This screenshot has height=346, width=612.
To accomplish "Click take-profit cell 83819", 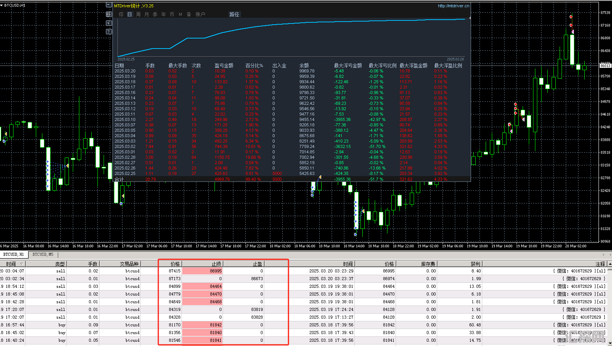I will pos(244,309).
